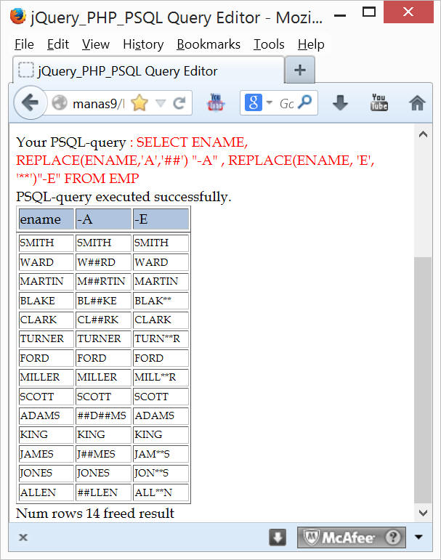The width and height of the screenshot is (441, 560).
Task: Open the File menu
Action: 24,44
